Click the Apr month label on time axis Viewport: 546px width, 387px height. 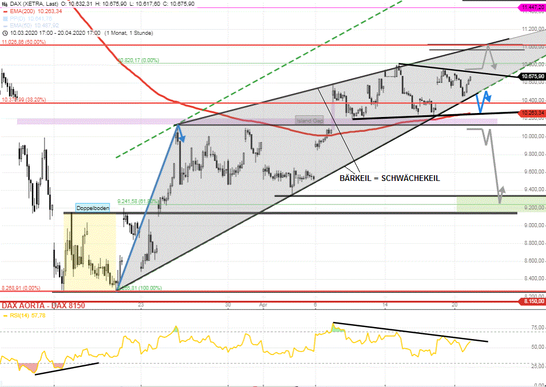point(264,305)
